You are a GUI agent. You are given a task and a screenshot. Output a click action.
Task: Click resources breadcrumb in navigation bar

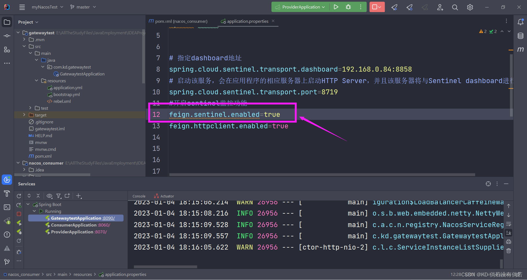[x=83, y=275]
